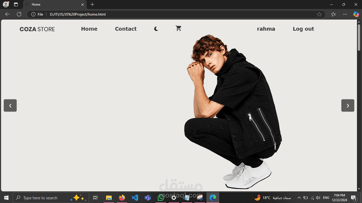Toggle dark mode with the moon icon
The height and width of the screenshot is (203, 362).
[156, 29]
